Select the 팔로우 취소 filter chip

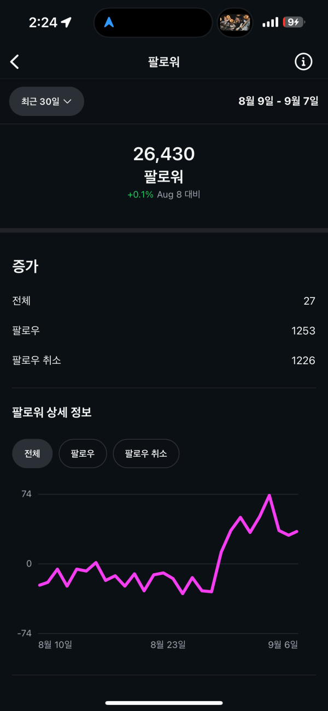(x=146, y=453)
